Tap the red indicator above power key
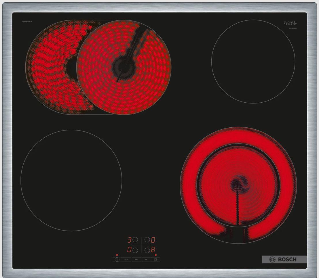 tap(117, 255)
